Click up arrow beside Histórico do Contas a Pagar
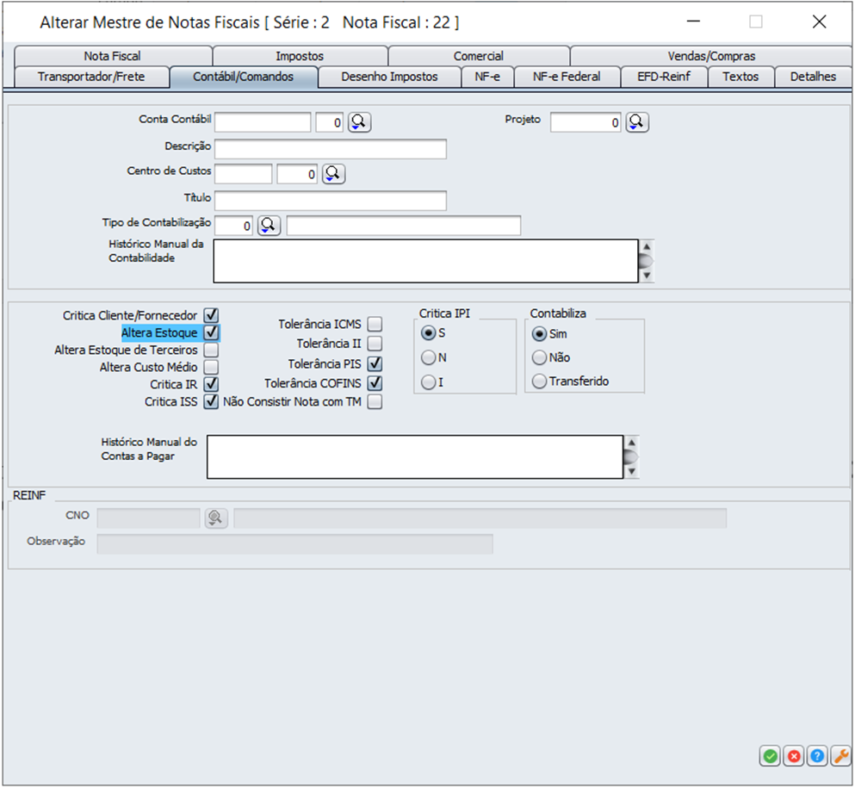 631,443
